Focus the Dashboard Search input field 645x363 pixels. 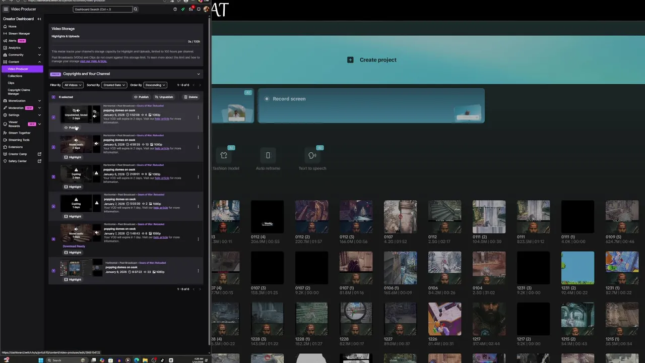[x=103, y=9]
